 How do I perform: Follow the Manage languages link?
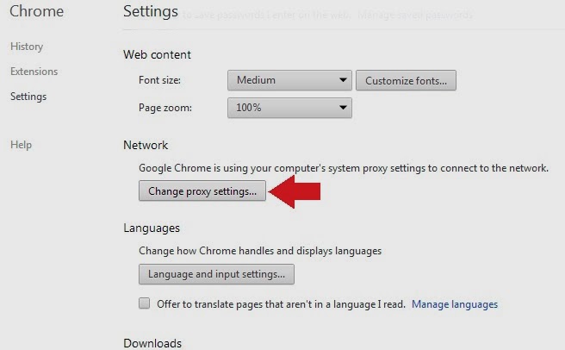click(455, 304)
